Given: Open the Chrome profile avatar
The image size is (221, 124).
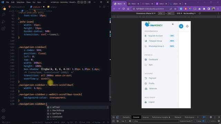Looking at the screenshot, I should [x=213, y=9].
